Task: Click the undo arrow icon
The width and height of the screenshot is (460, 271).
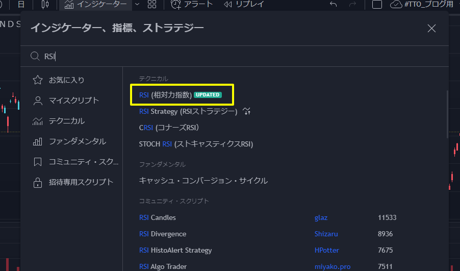Action: click(333, 5)
